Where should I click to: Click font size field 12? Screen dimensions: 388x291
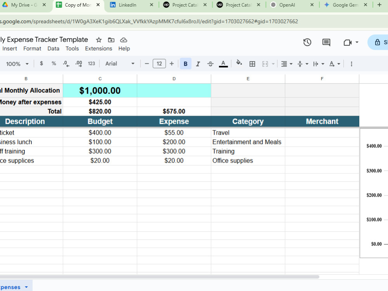coord(159,64)
